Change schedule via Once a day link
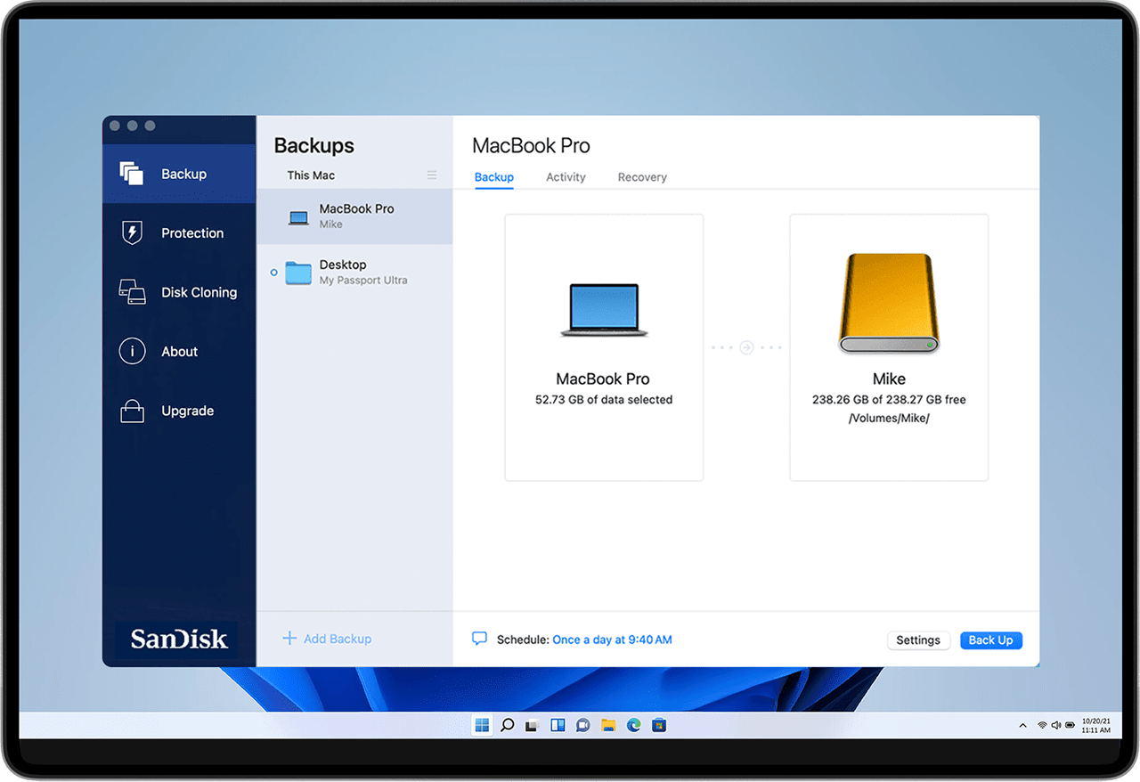 pyautogui.click(x=612, y=639)
